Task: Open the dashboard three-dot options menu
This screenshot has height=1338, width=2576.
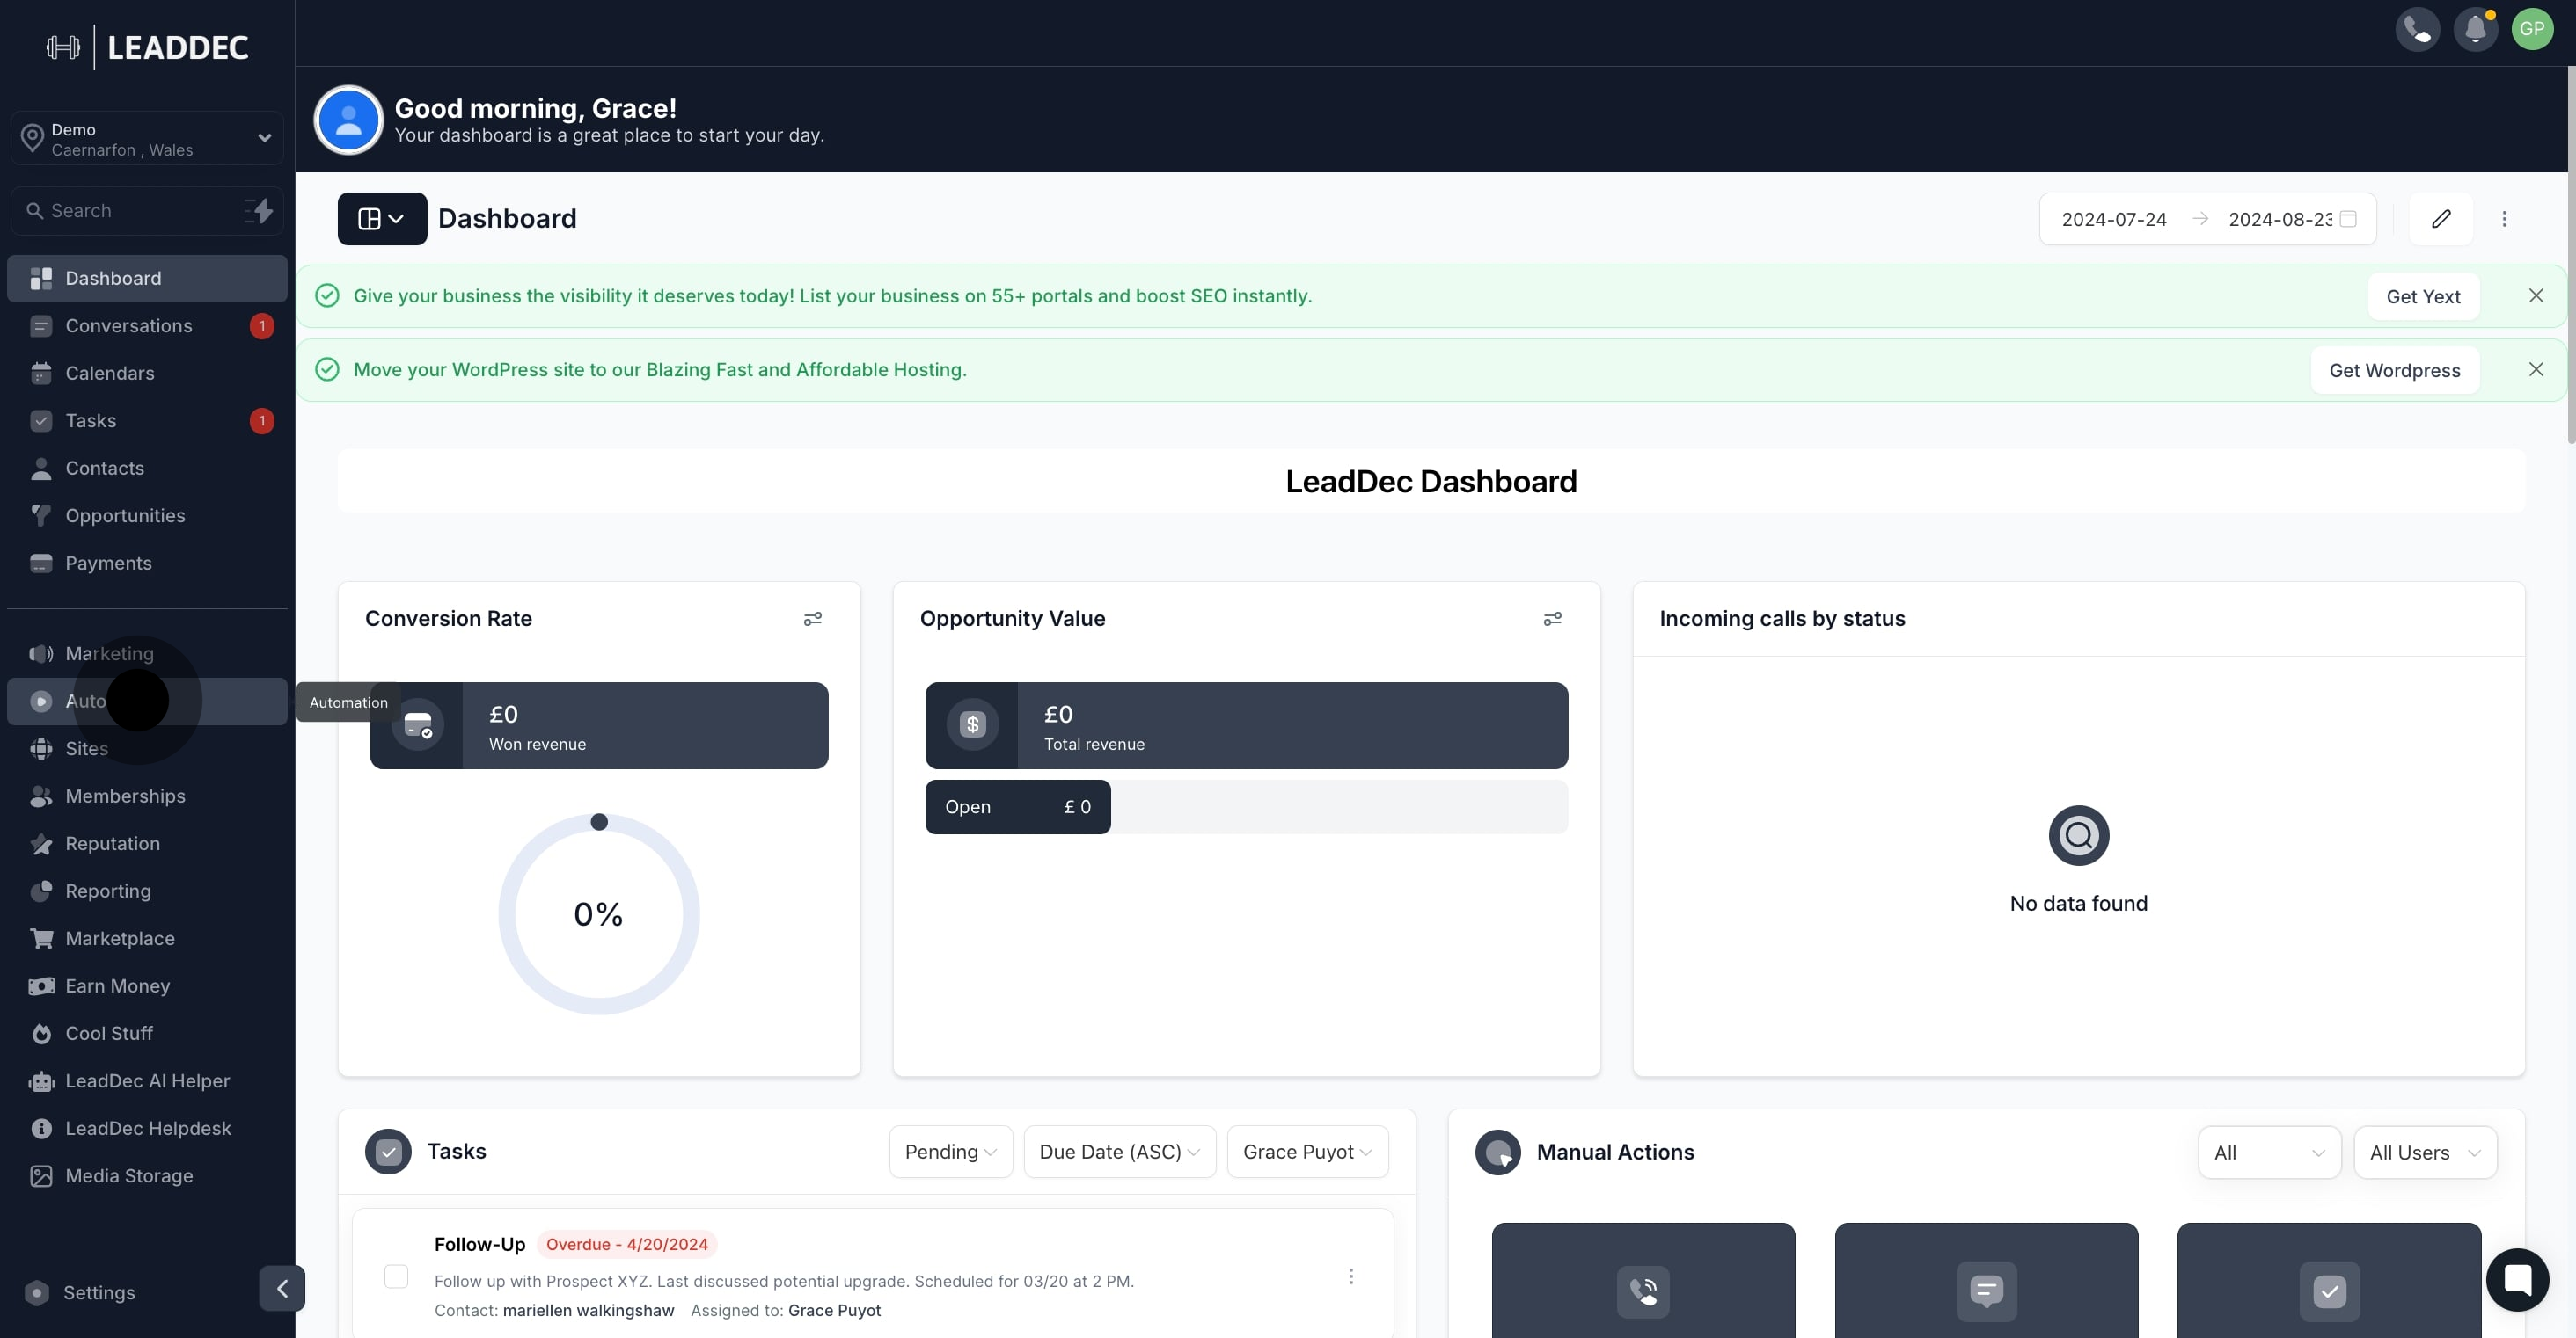Action: click(x=2504, y=219)
